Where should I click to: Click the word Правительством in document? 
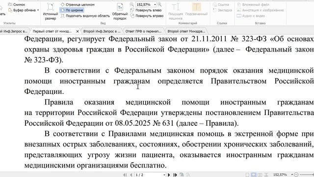click(238, 81)
